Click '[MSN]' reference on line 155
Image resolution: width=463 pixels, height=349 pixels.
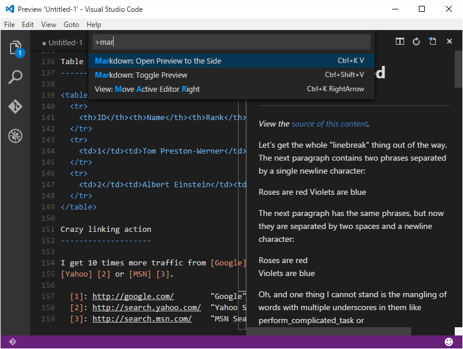click(140, 274)
